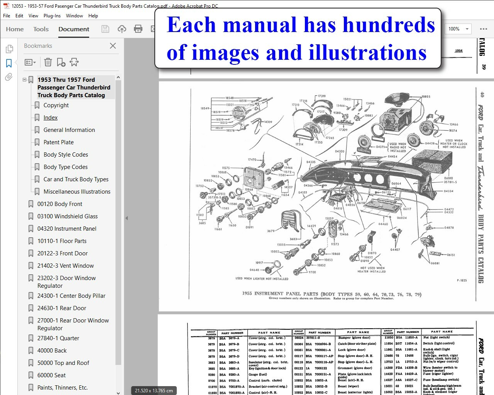Go to the General Information bookmark
Screen dimensions: 494x395
click(69, 130)
